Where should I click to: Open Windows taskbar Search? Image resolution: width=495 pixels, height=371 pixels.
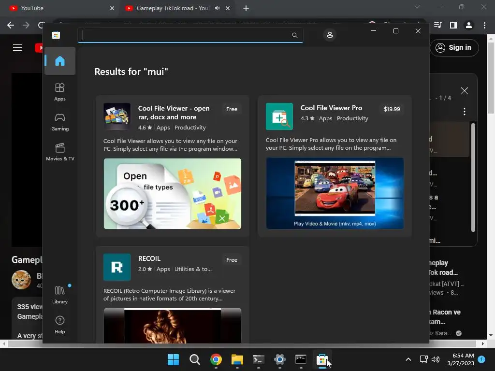click(x=194, y=359)
